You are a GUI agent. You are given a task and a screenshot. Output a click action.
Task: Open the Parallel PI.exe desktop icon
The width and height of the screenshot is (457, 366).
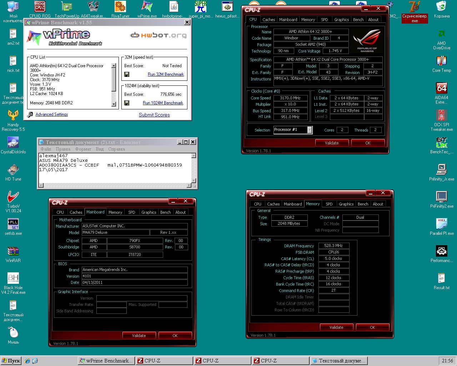442,227
